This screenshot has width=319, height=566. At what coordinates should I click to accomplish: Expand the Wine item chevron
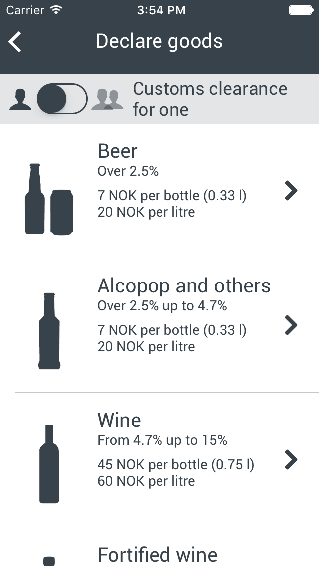coord(291,459)
